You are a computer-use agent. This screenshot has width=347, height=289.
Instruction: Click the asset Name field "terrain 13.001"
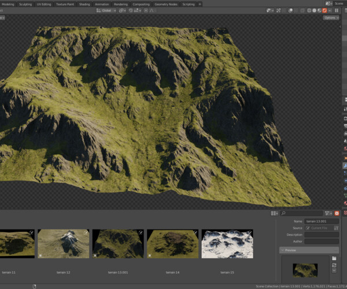pyautogui.click(x=322, y=221)
